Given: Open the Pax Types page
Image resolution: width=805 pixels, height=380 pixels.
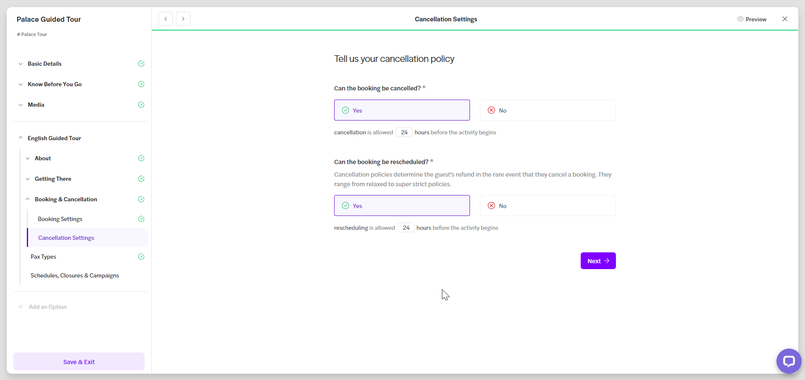Looking at the screenshot, I should [x=43, y=257].
